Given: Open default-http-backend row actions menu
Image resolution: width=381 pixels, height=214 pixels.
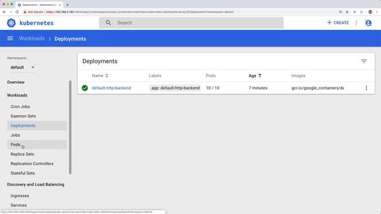Looking at the screenshot, I should [366, 88].
